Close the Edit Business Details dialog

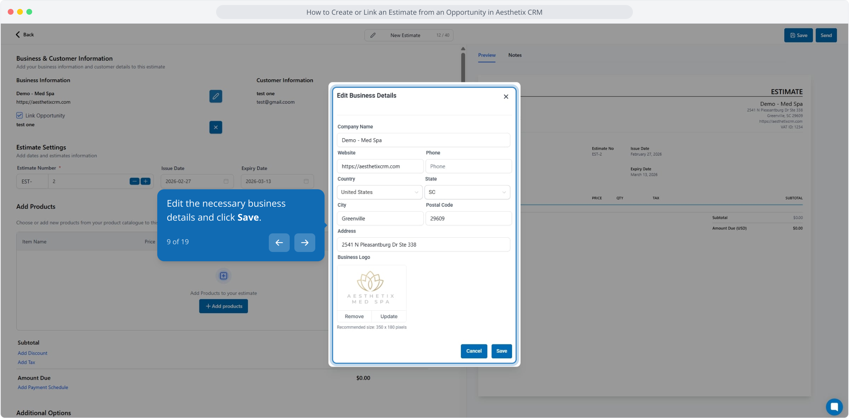pyautogui.click(x=506, y=97)
